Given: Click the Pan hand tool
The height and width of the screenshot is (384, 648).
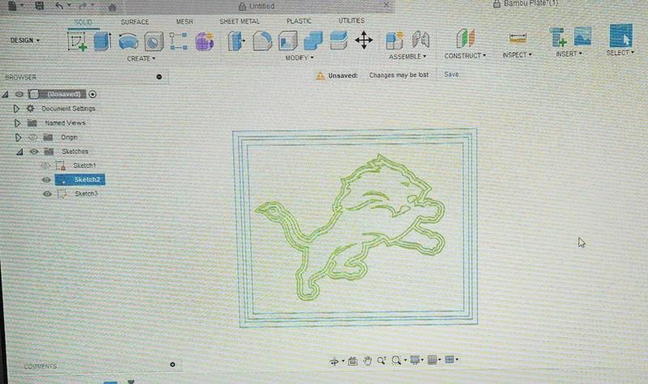Looking at the screenshot, I should click(367, 361).
